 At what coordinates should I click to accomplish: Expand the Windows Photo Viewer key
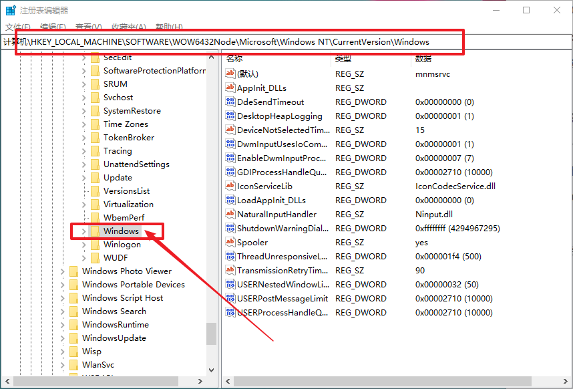(x=63, y=271)
